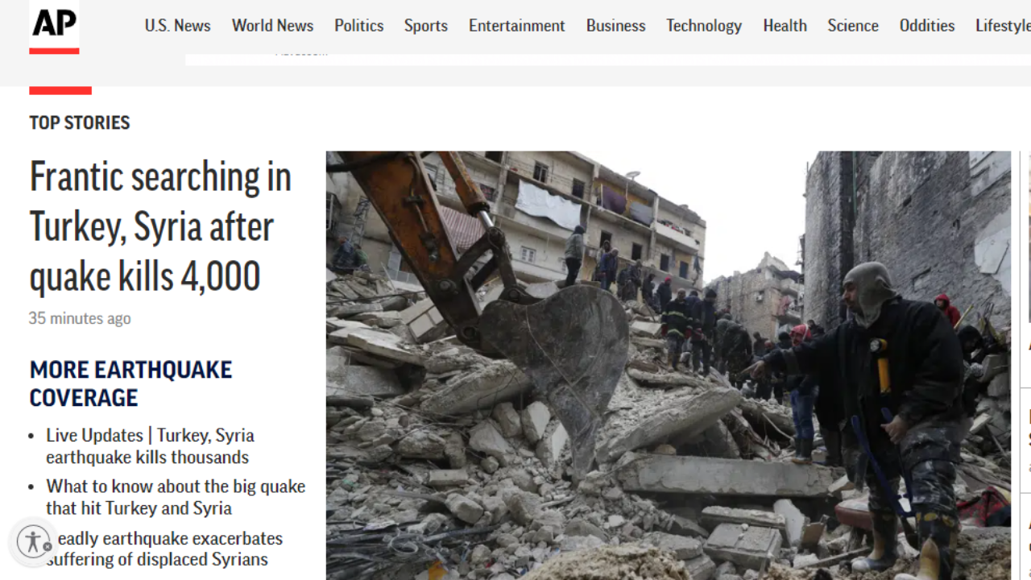Open the Technology section
This screenshot has width=1031, height=580.
pyautogui.click(x=704, y=26)
